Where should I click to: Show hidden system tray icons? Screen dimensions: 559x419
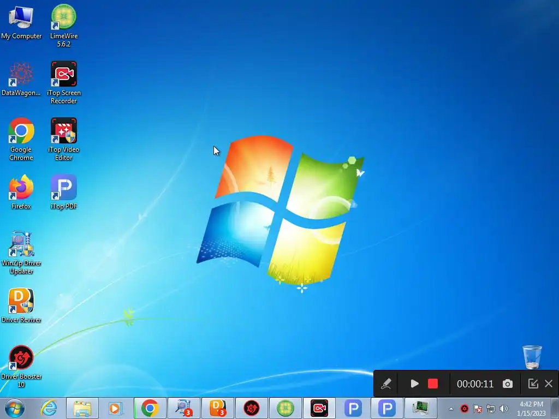(x=451, y=409)
